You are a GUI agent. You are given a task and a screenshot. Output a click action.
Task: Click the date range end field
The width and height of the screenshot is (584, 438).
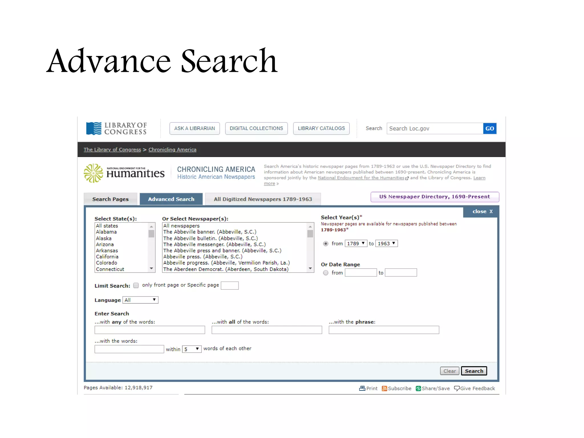[x=401, y=273]
